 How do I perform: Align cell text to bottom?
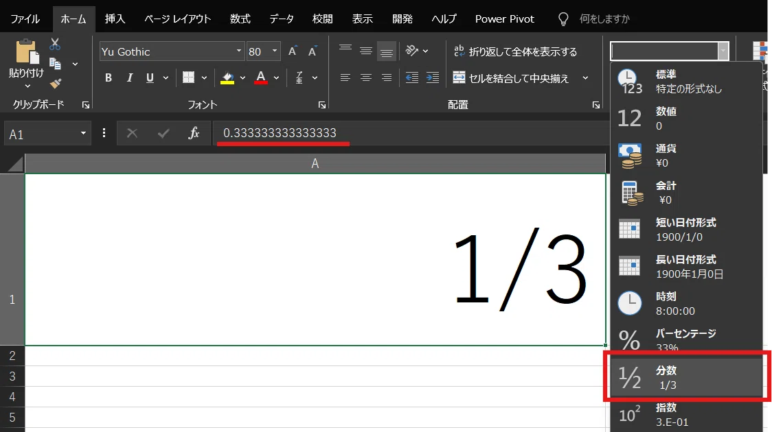click(387, 51)
